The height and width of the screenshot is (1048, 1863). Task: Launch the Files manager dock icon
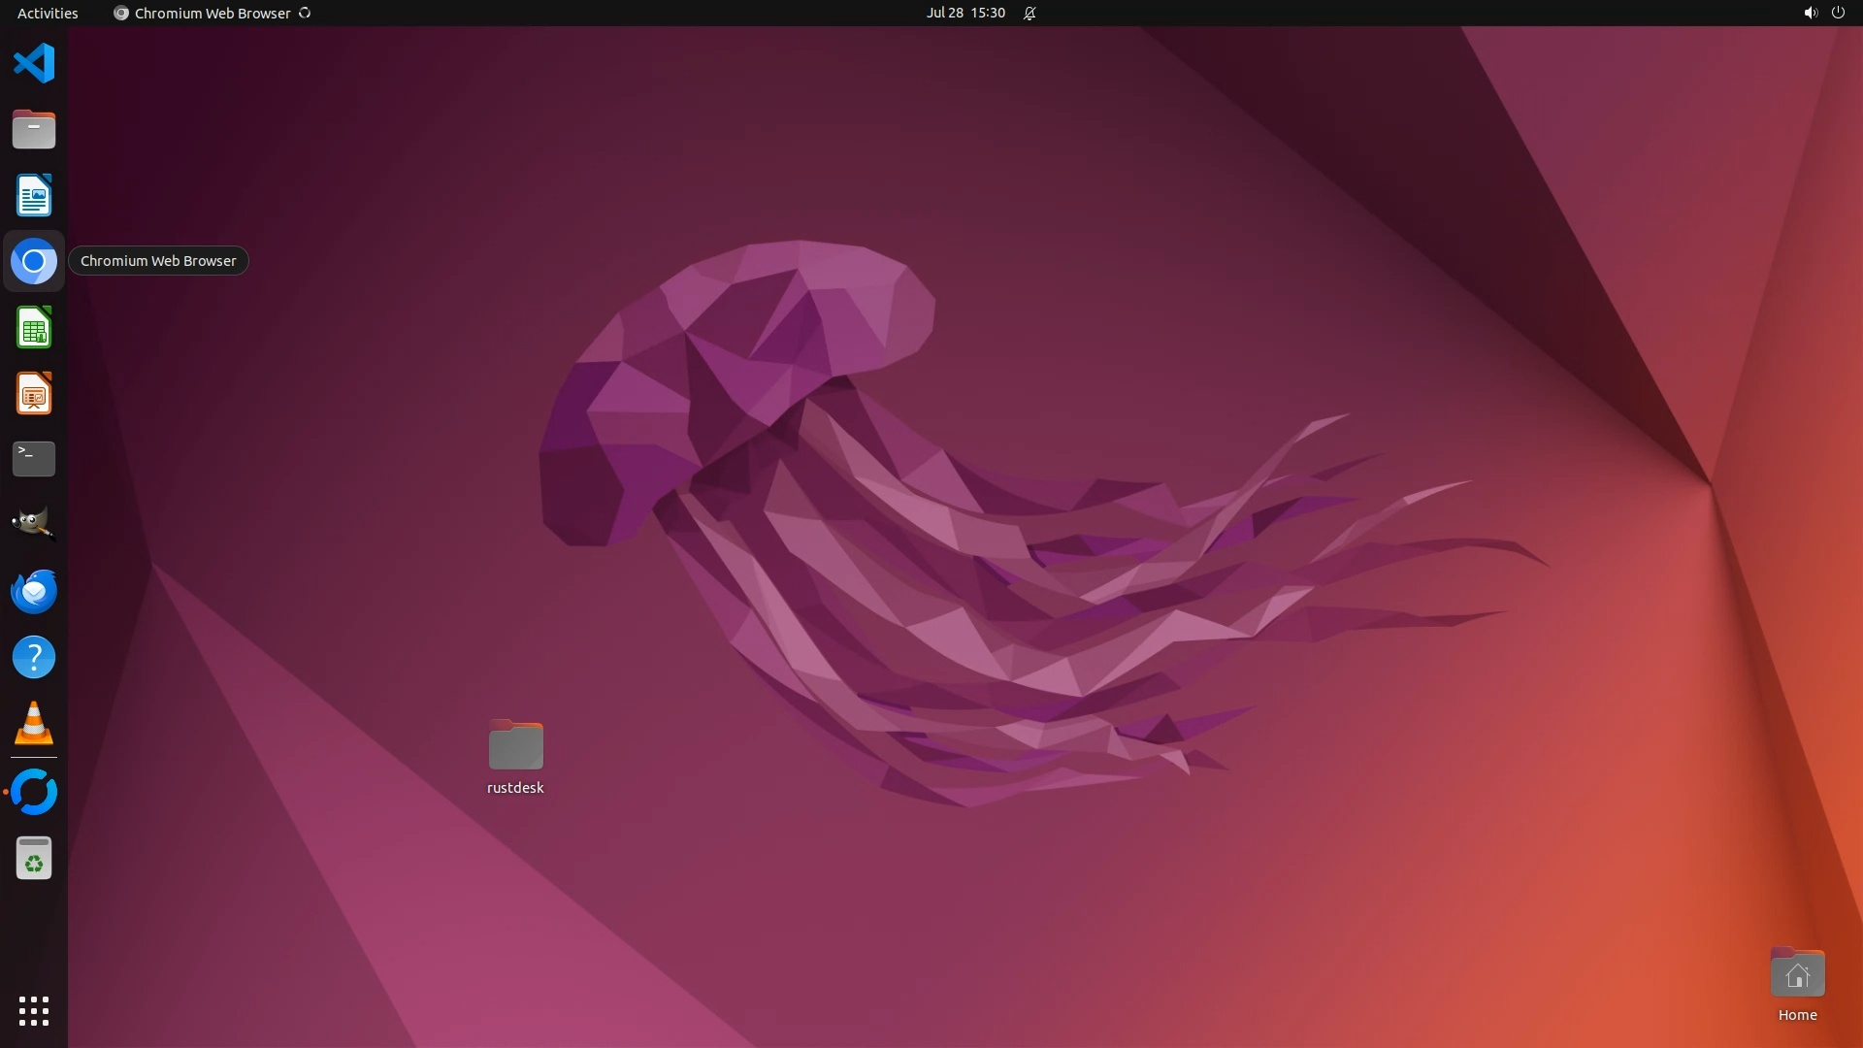tap(34, 129)
